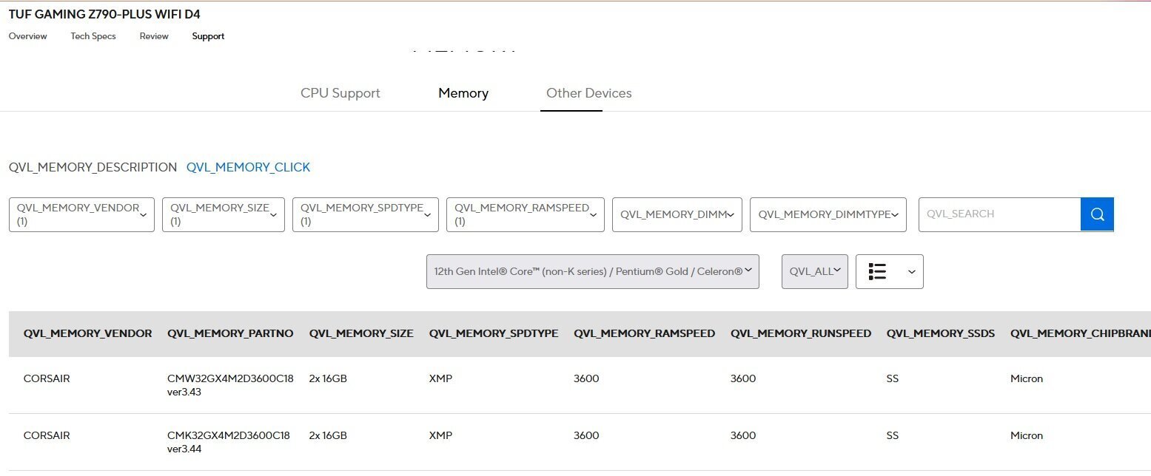Switch to the CPU Support tab
Image resolution: width=1151 pixels, height=476 pixels.
coord(340,93)
